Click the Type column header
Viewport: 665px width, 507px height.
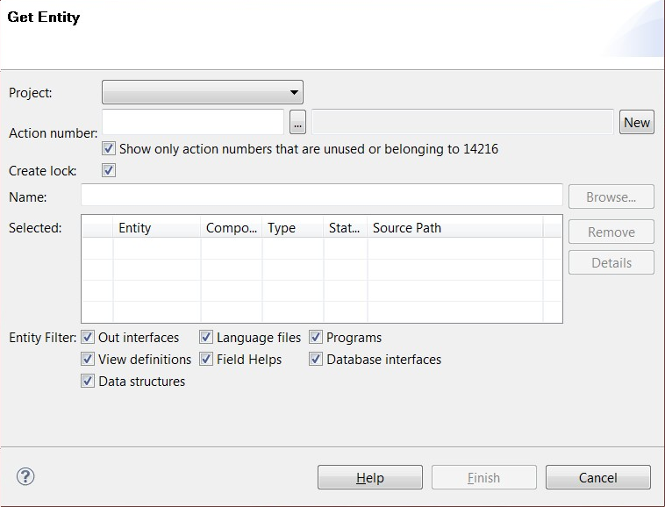(x=292, y=228)
